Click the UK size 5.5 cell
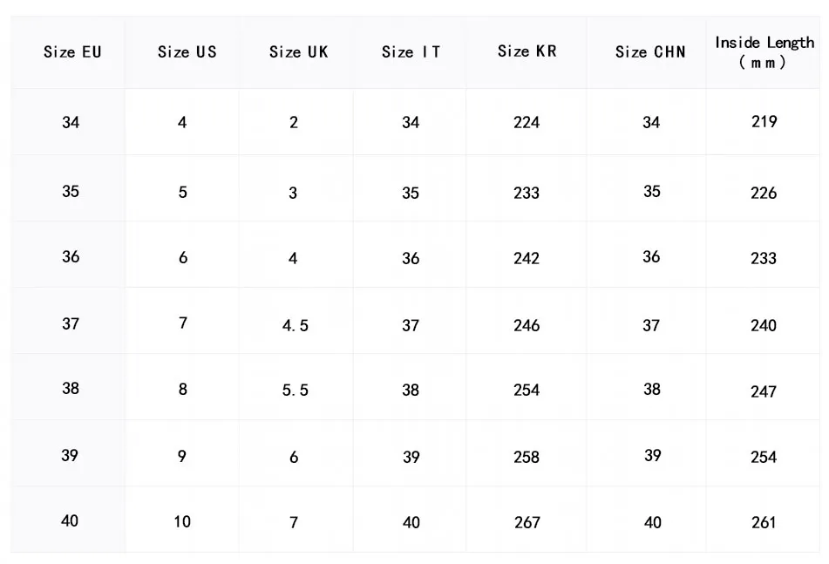The image size is (829, 564). [x=295, y=391]
